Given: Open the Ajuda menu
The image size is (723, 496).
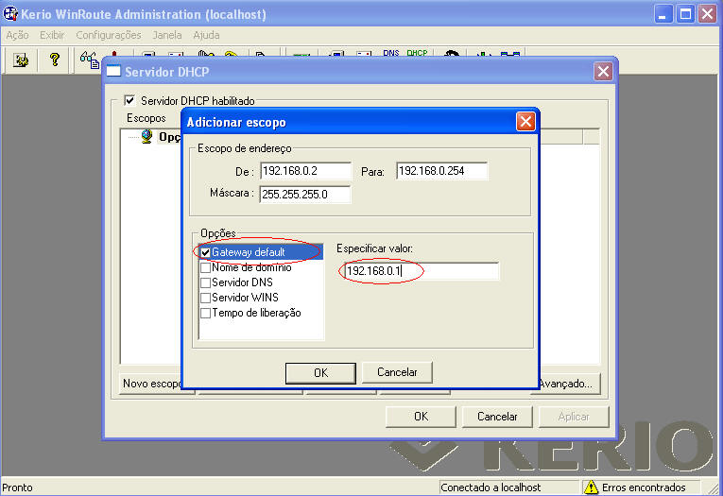Looking at the screenshot, I should 206,35.
